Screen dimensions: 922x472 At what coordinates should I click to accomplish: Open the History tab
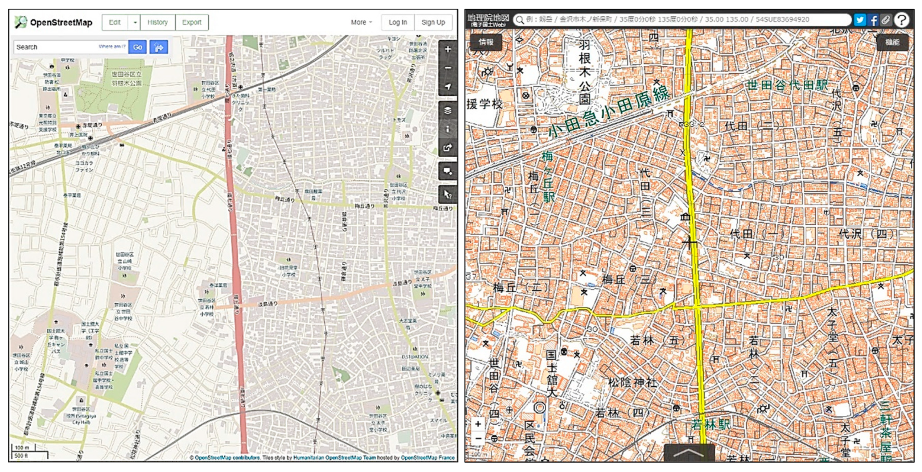tap(158, 22)
